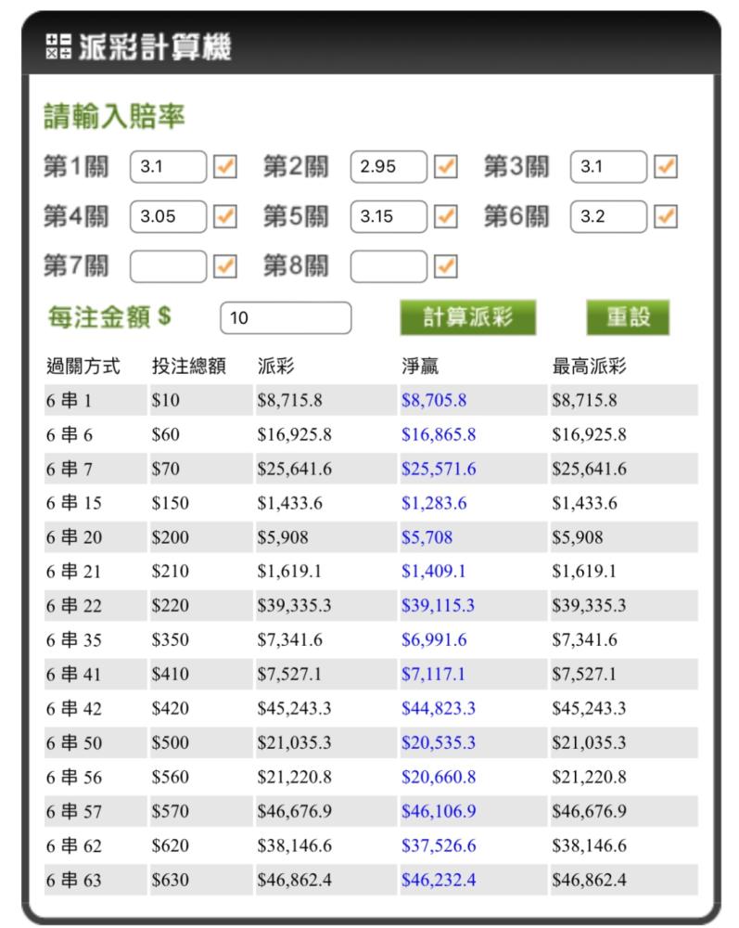Toggle the 第4關 checkbox

click(224, 216)
